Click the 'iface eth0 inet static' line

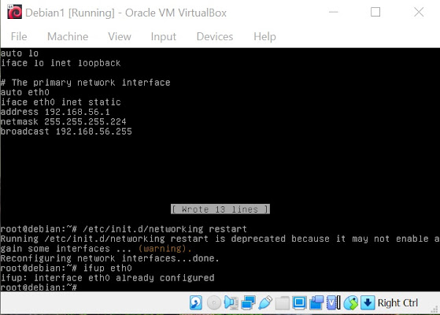click(x=61, y=102)
